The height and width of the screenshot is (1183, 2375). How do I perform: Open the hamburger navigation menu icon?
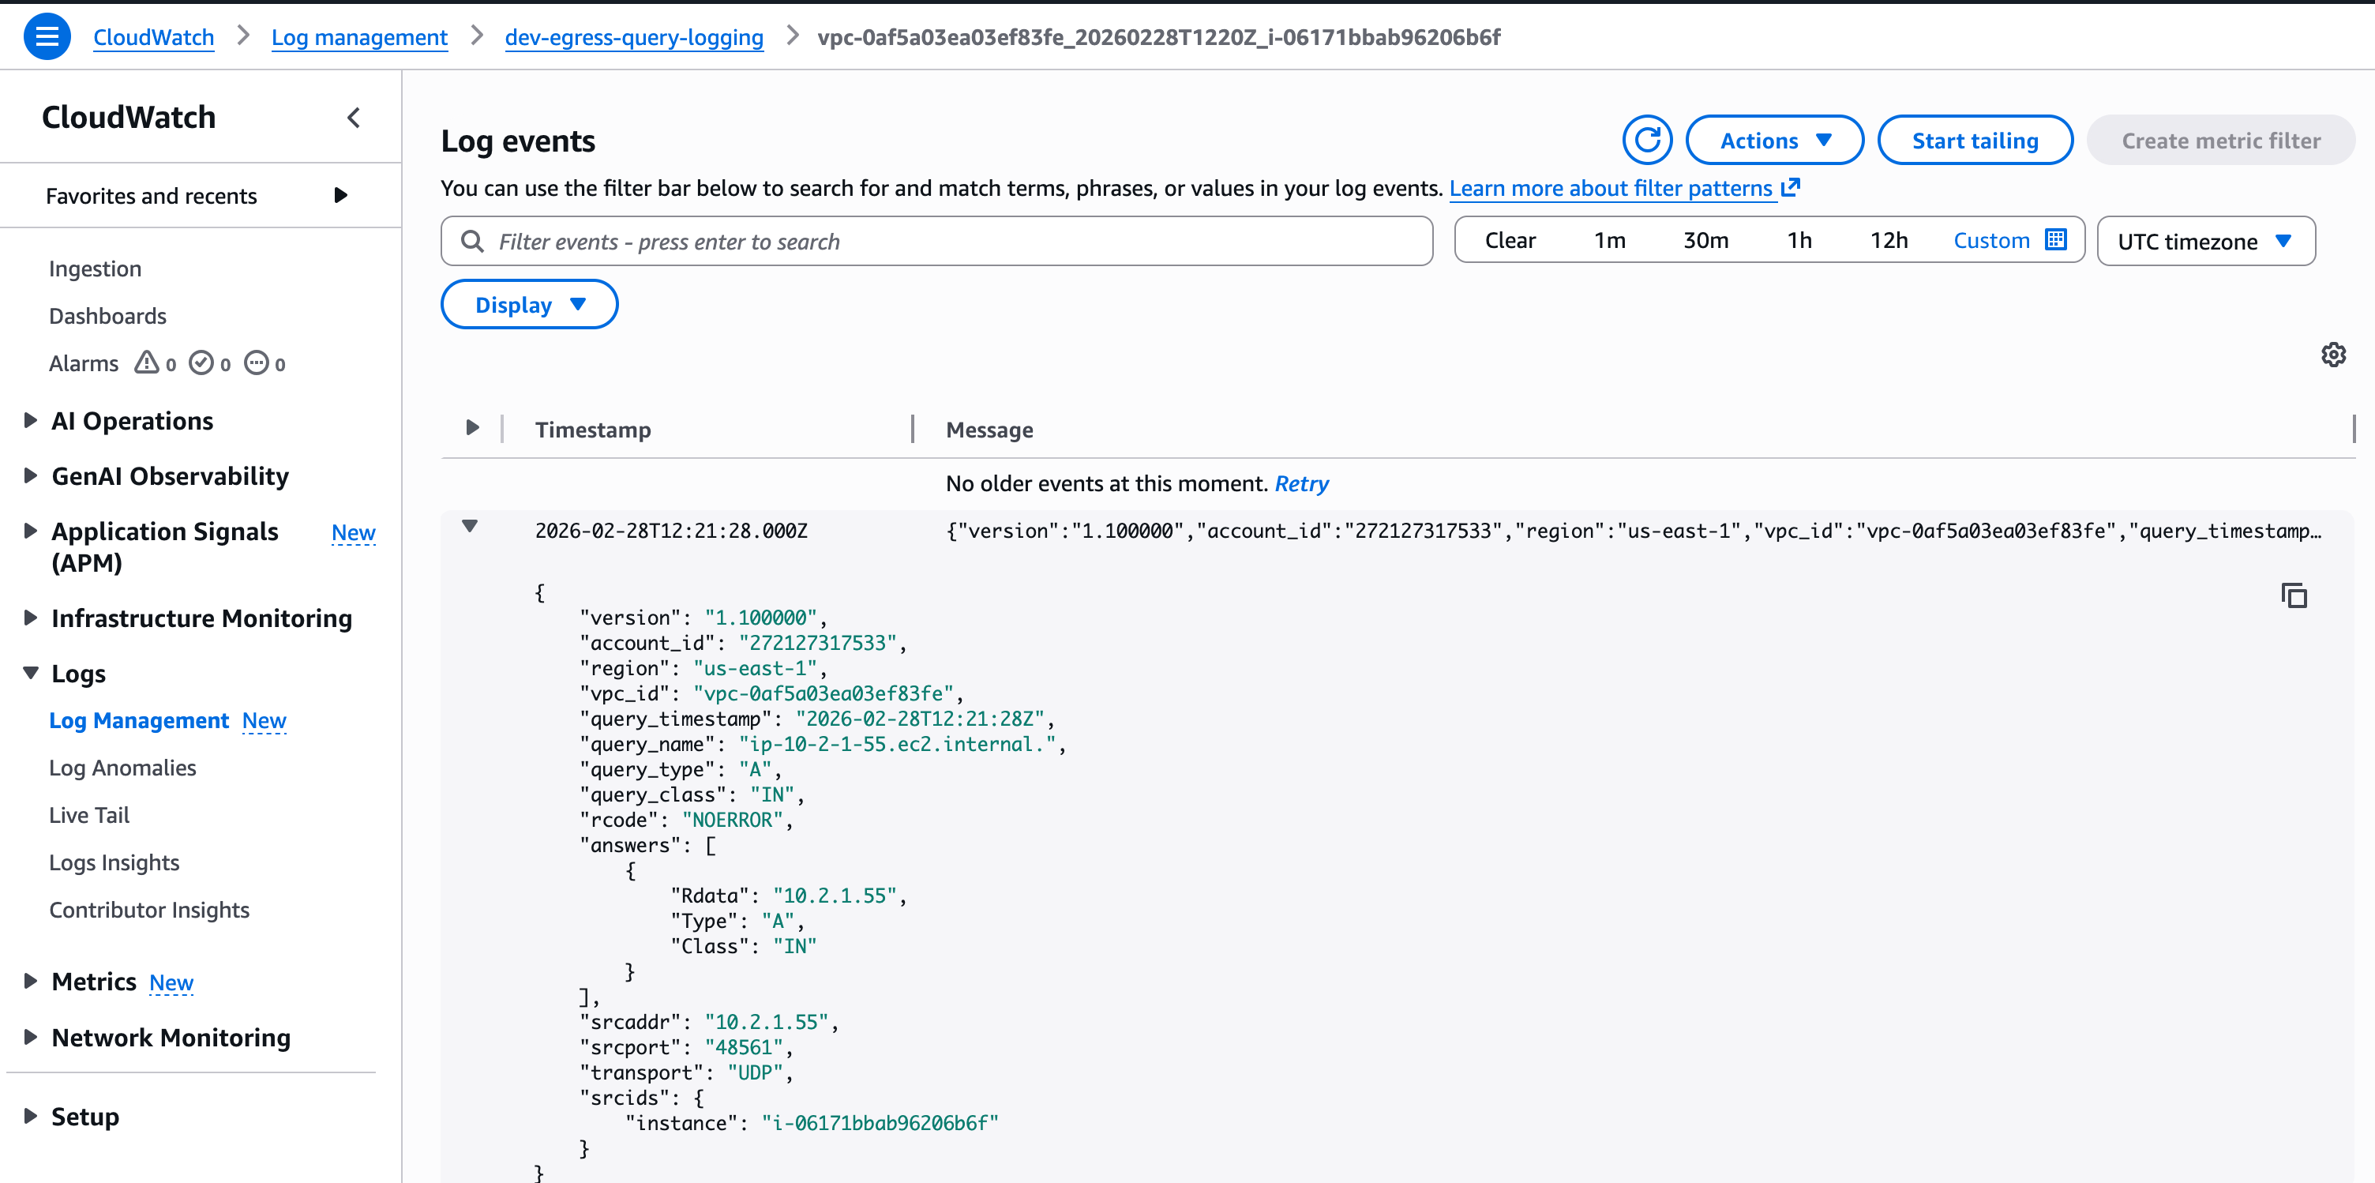[x=46, y=37]
